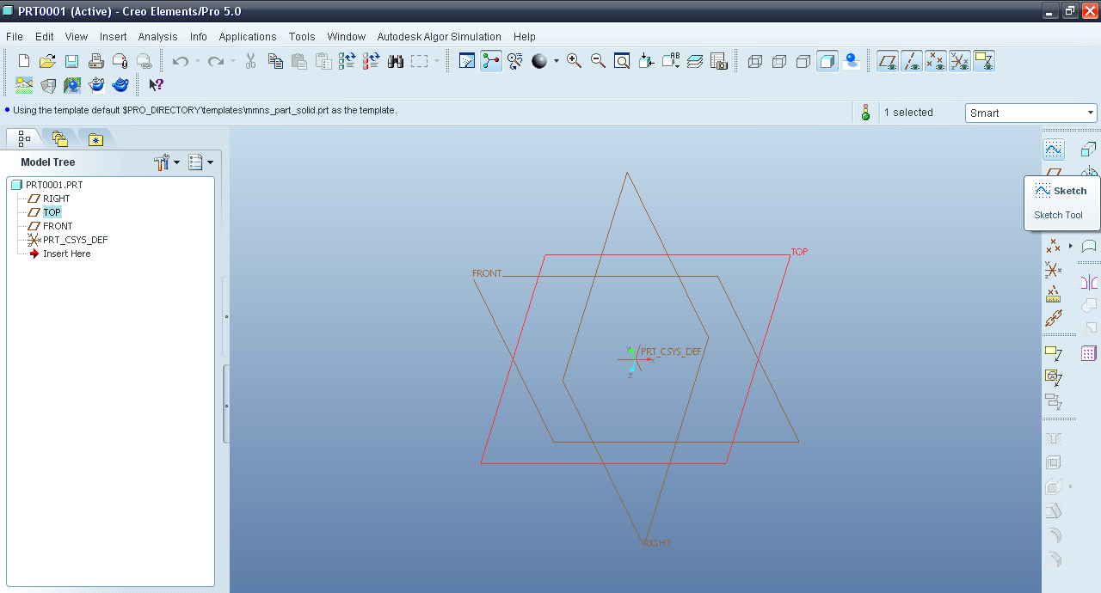Screen dimensions: 1101x593
Task: Switch display to No Hidden style
Action: point(803,61)
